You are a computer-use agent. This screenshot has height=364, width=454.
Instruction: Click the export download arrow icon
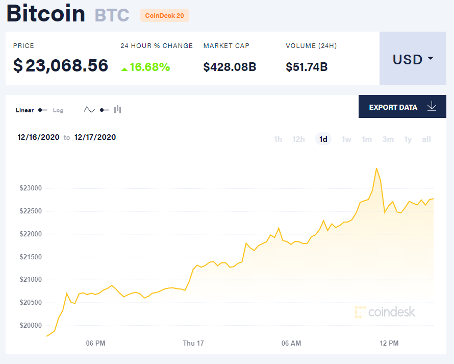[x=432, y=107]
